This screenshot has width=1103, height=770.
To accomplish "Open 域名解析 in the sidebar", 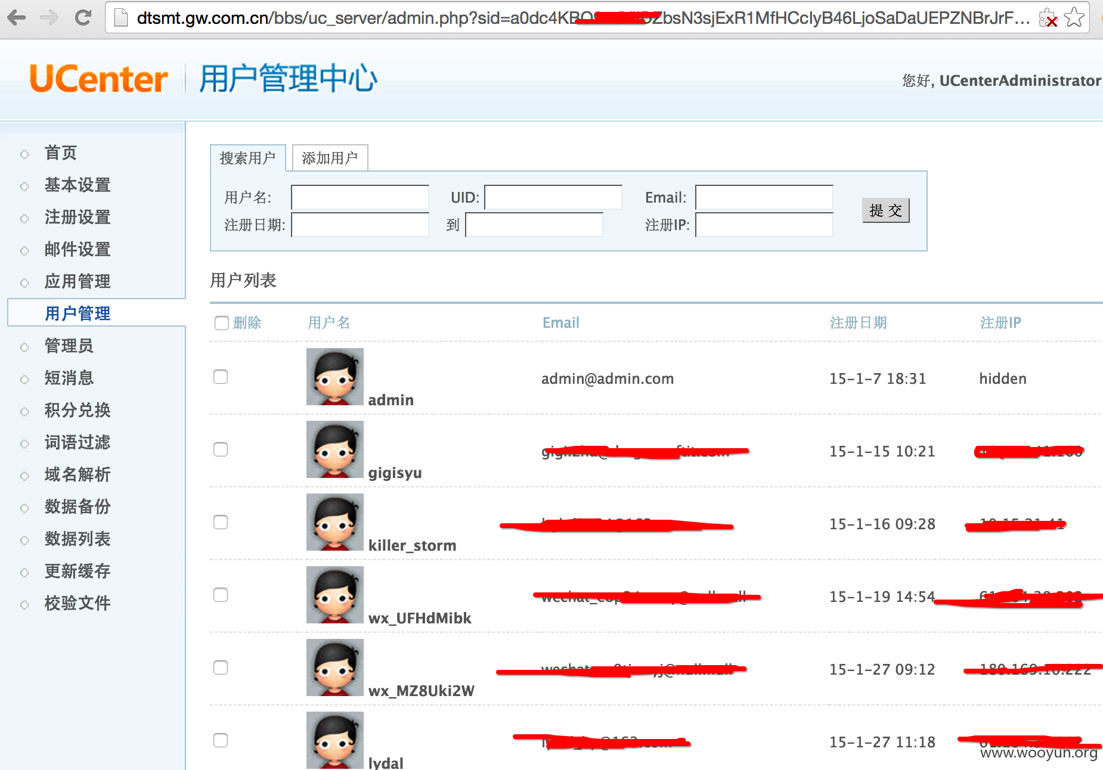I will pos(78,475).
